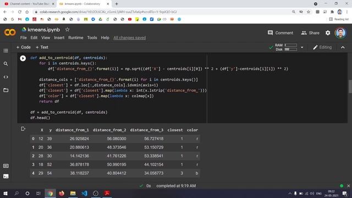Click cell value 26.925824
352x198 pixels.
click(79, 139)
